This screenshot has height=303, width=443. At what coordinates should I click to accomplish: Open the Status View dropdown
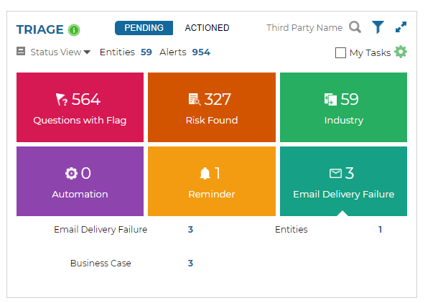[x=60, y=52]
